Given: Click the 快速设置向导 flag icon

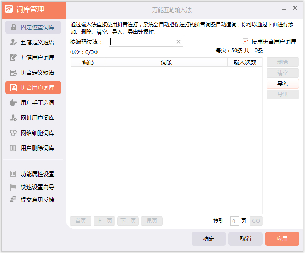Looking at the screenshot, I should tap(13, 187).
